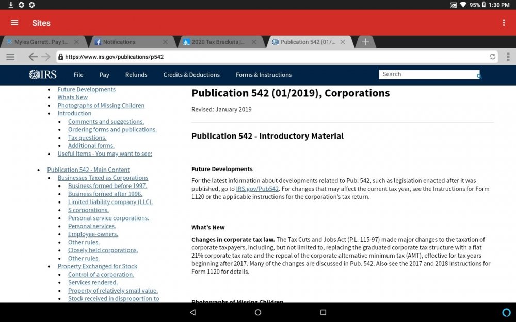Open the Services rendered link
This screenshot has width=516, height=322.
pyautogui.click(x=93, y=282)
